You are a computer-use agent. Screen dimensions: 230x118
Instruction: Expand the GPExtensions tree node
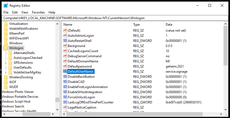pyautogui.click(x=6, y=63)
